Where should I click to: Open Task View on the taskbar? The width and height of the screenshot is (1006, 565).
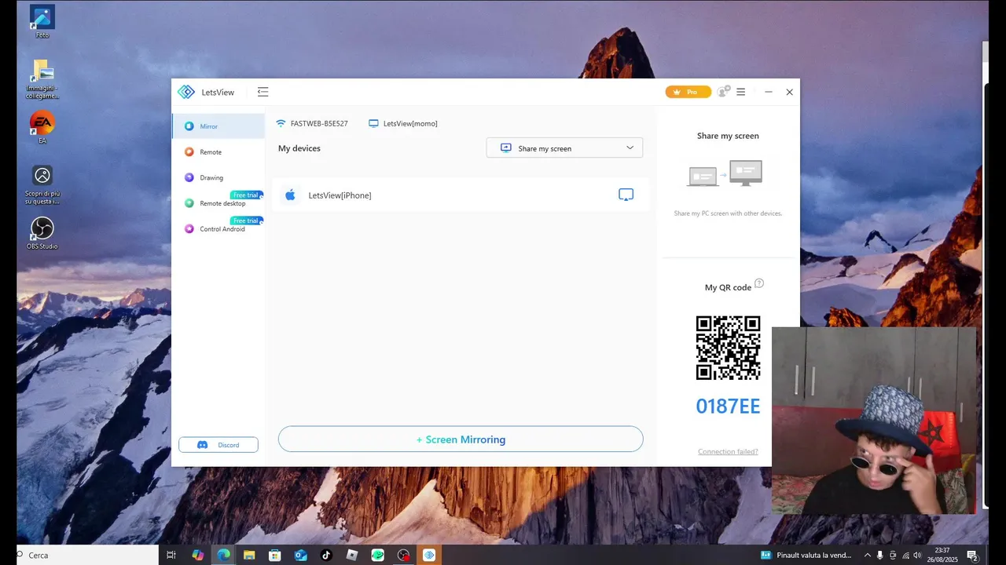point(171,555)
